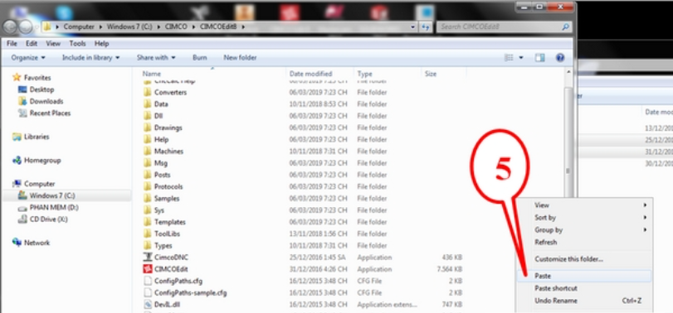Select the Templates folder row
The image size is (673, 313).
(303, 222)
